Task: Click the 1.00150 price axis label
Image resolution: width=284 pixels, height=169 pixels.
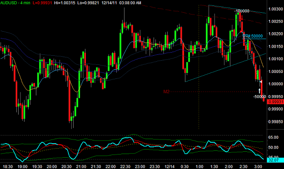Action: pyautogui.click(x=276, y=46)
